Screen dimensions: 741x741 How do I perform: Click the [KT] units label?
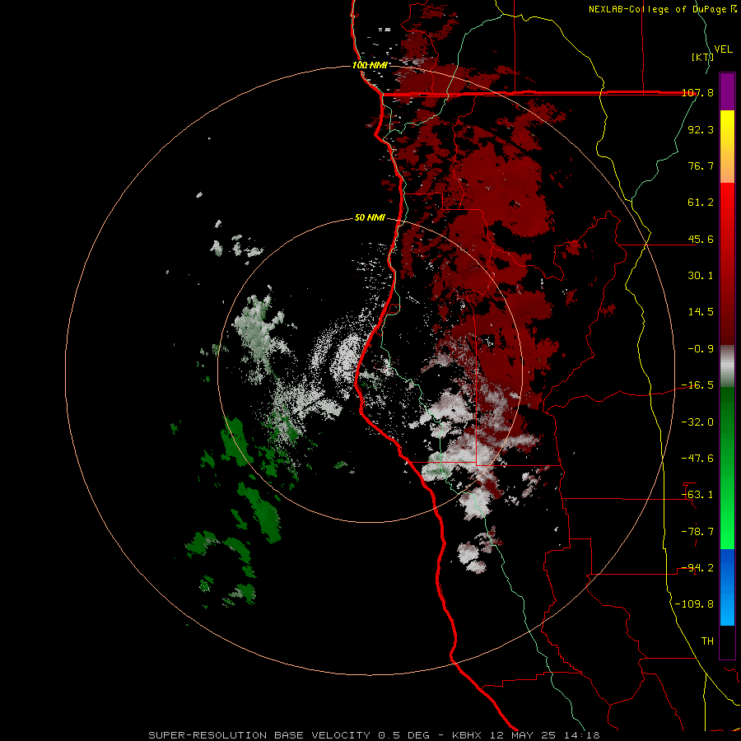point(702,57)
